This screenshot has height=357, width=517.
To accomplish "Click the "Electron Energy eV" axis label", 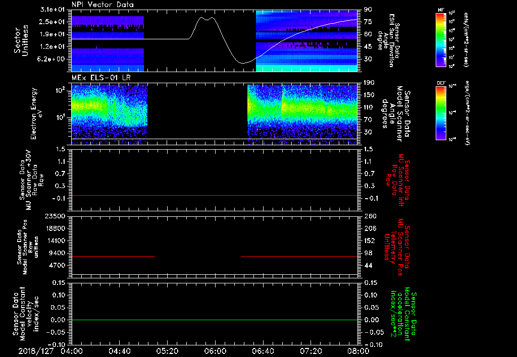I will coord(37,113).
